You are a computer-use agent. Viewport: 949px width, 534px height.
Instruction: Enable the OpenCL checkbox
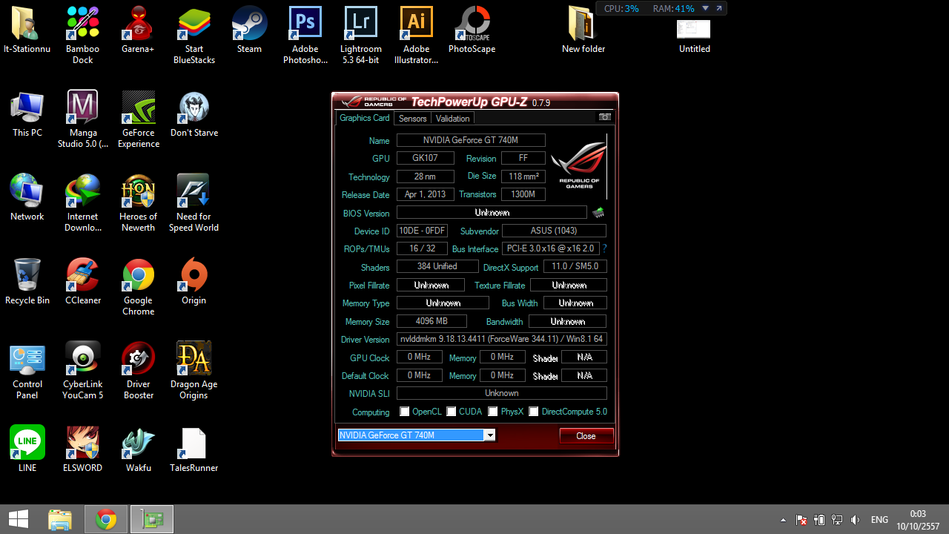(404, 412)
